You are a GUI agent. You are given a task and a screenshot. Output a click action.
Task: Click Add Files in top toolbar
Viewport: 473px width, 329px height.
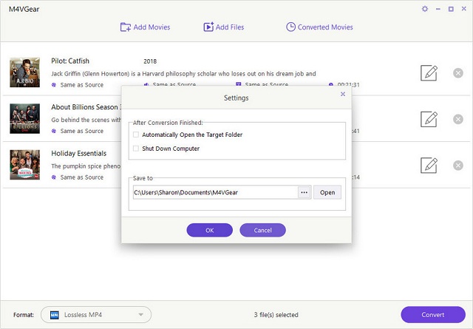[223, 27]
